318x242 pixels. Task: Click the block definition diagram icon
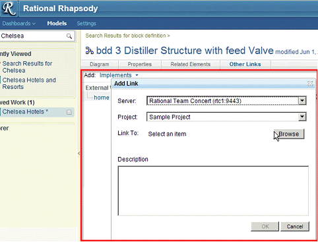coord(89,51)
